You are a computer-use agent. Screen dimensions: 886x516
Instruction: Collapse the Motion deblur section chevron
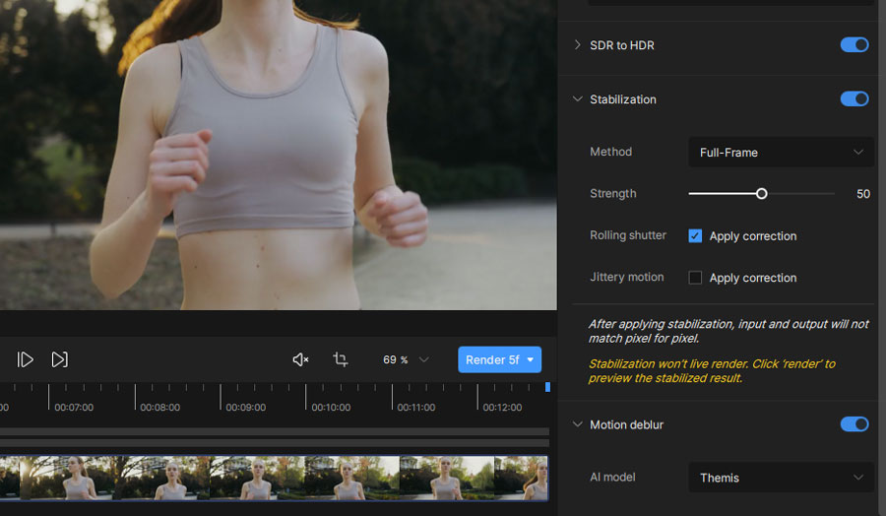[577, 424]
